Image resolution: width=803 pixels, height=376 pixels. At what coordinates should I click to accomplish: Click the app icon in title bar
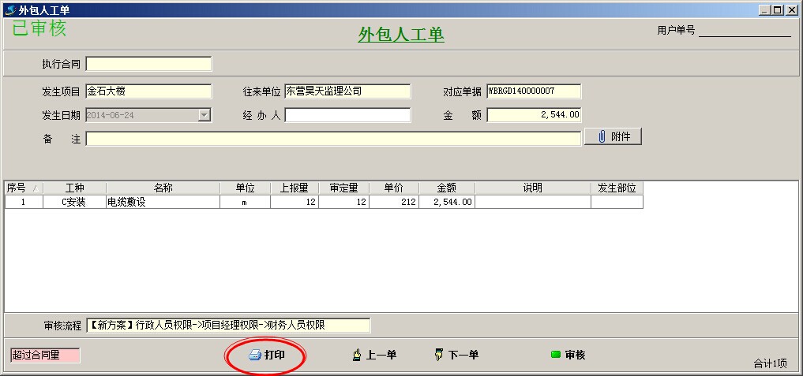click(9, 10)
